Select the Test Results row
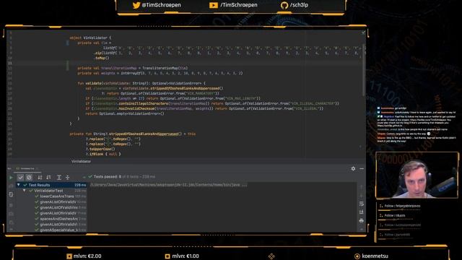The height and width of the screenshot is (260, 462). click(x=51, y=185)
